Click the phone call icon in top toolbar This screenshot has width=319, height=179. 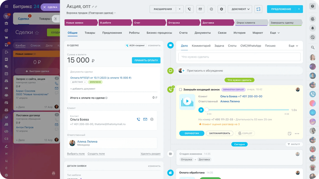[x=189, y=9]
